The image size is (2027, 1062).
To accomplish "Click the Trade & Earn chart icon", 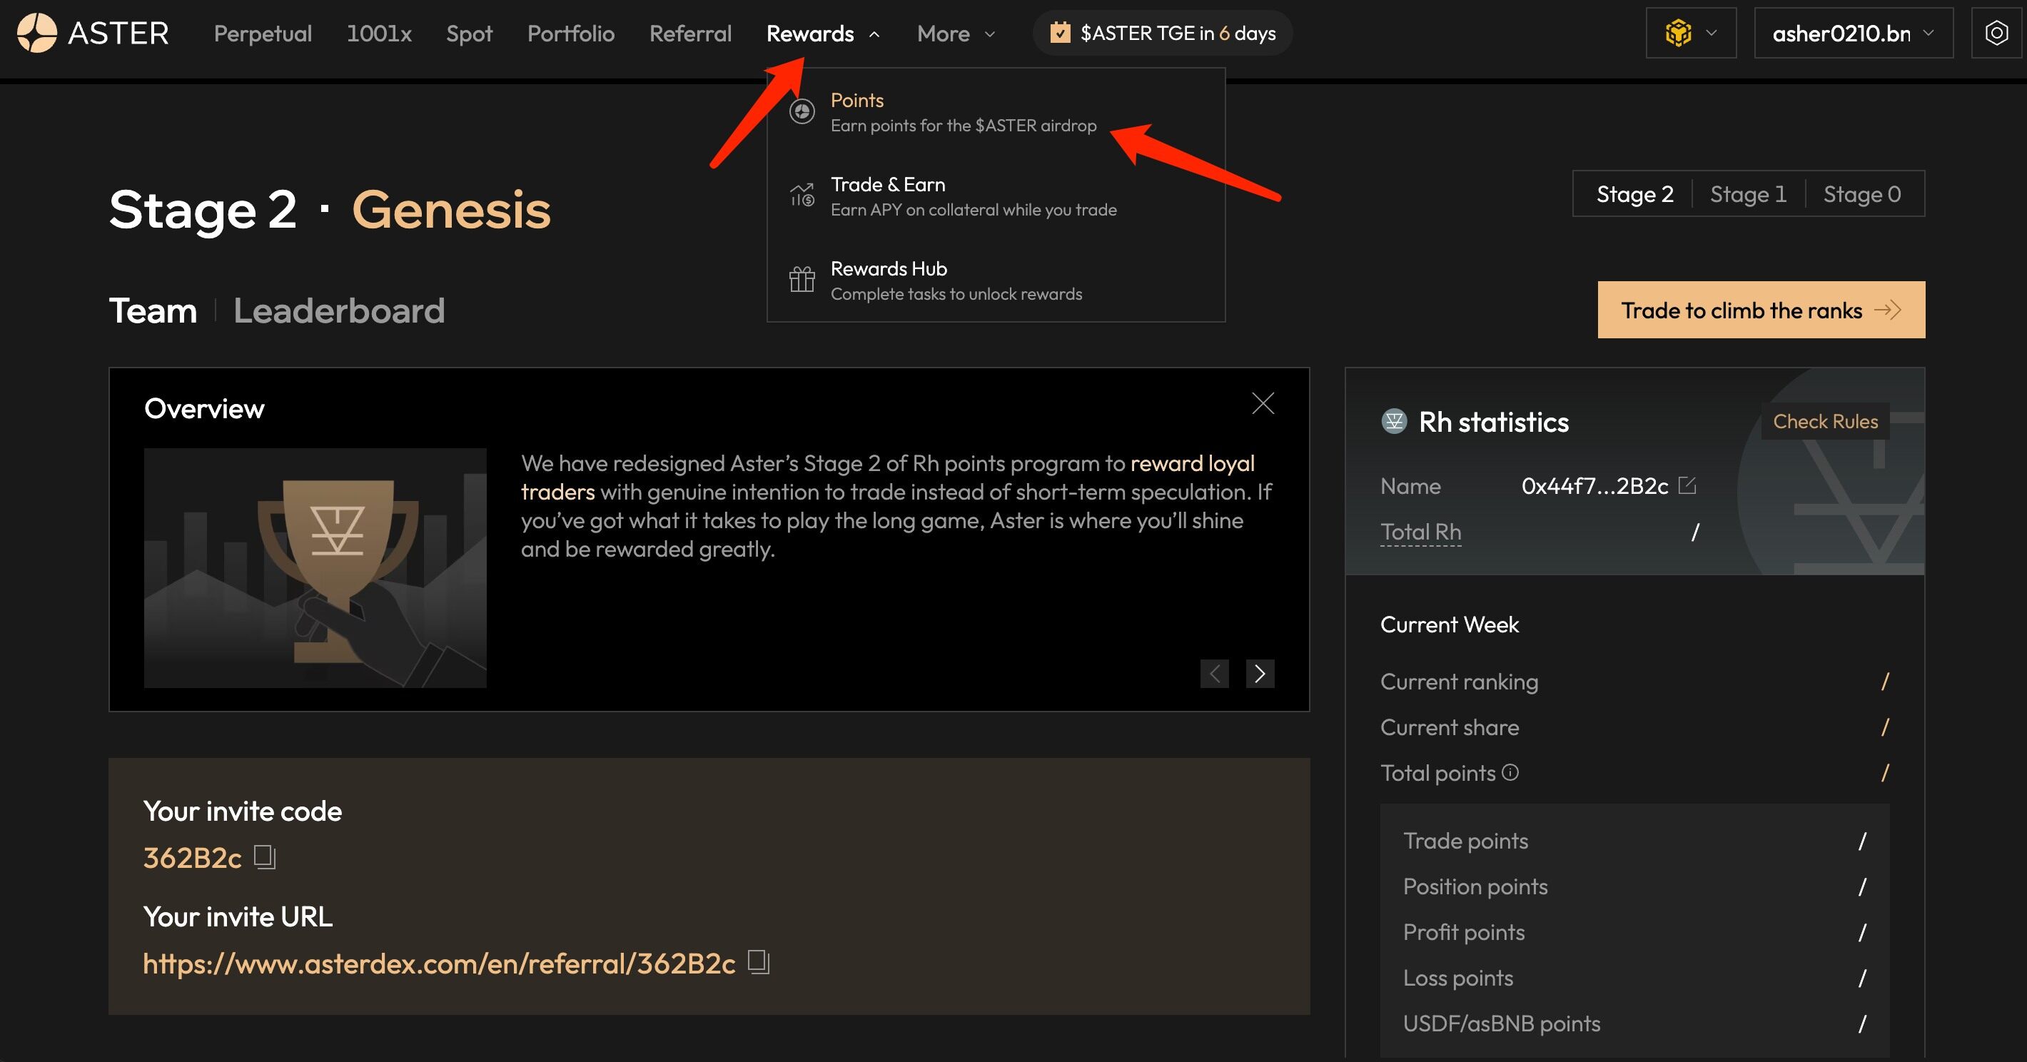I will click(x=802, y=194).
